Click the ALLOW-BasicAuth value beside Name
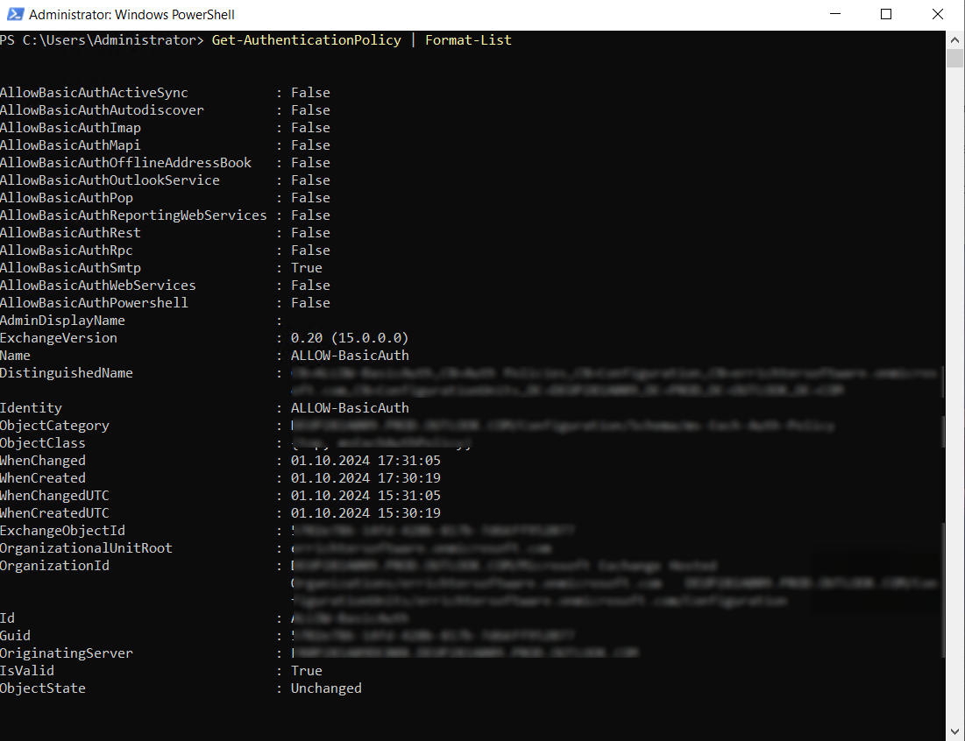Screen dimensions: 965x741 pos(350,356)
